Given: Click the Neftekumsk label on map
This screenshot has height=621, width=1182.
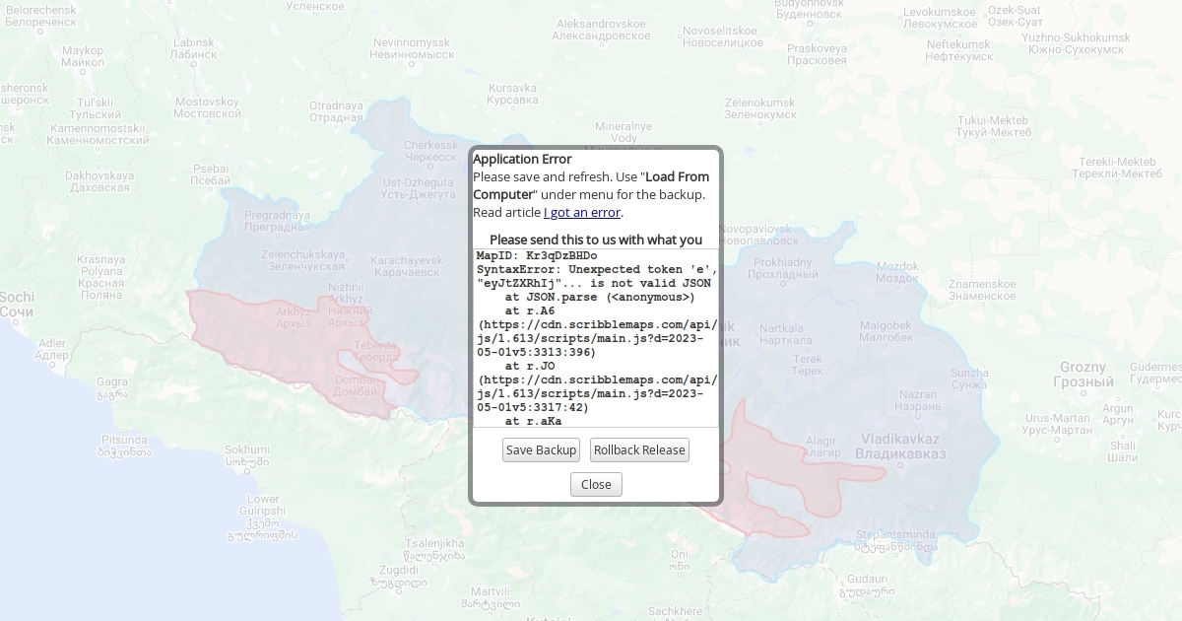Looking at the screenshot, I should [959, 50].
